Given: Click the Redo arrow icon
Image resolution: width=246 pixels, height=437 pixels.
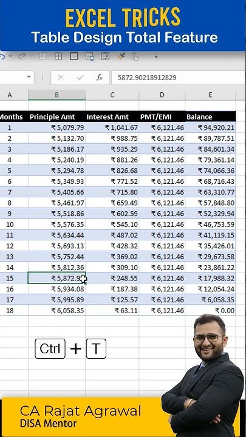Looking at the screenshot, I should [x=22, y=56].
